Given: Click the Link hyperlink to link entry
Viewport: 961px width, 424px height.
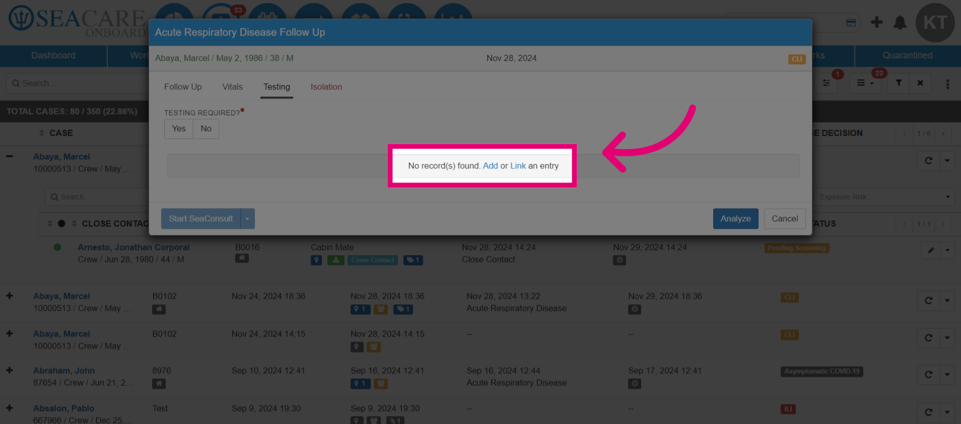Looking at the screenshot, I should 518,165.
